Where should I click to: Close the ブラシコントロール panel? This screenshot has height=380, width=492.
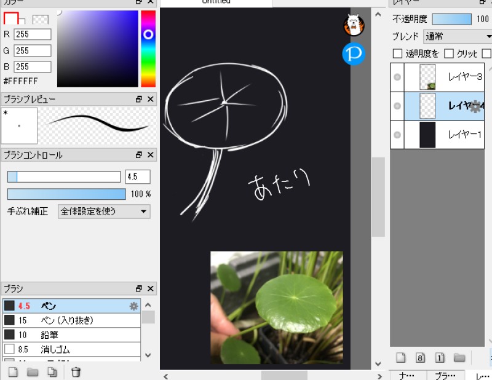click(150, 155)
